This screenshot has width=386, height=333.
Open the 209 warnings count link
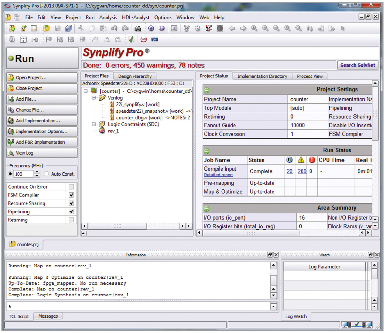(x=302, y=171)
